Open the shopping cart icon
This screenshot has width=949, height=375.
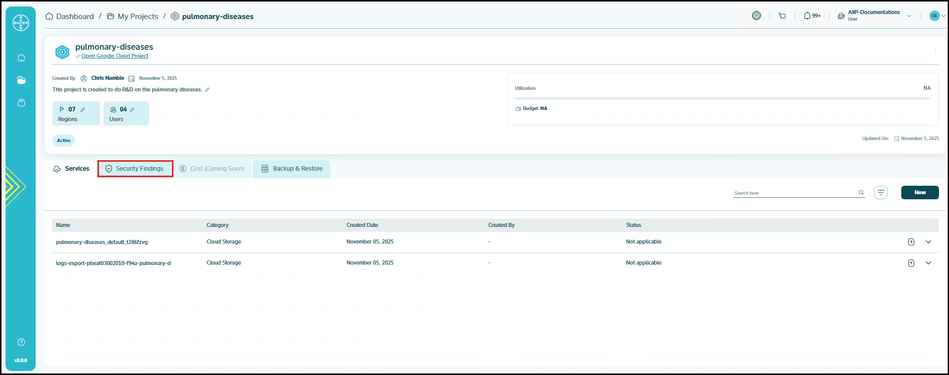(782, 16)
